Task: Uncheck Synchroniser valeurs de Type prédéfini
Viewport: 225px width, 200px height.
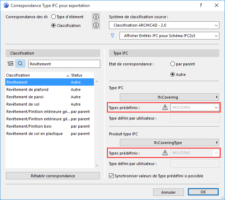Action: [x=112, y=176]
